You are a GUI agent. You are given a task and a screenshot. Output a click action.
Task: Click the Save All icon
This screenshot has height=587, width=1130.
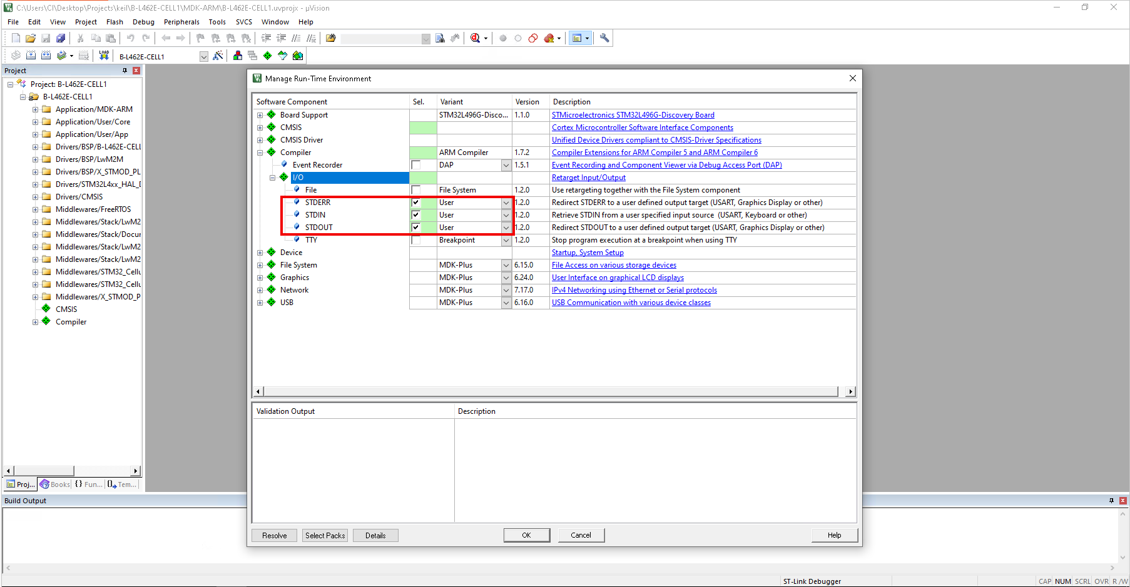point(61,38)
